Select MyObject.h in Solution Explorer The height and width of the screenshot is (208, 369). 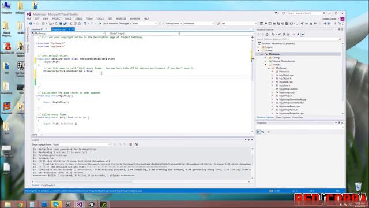285,79
